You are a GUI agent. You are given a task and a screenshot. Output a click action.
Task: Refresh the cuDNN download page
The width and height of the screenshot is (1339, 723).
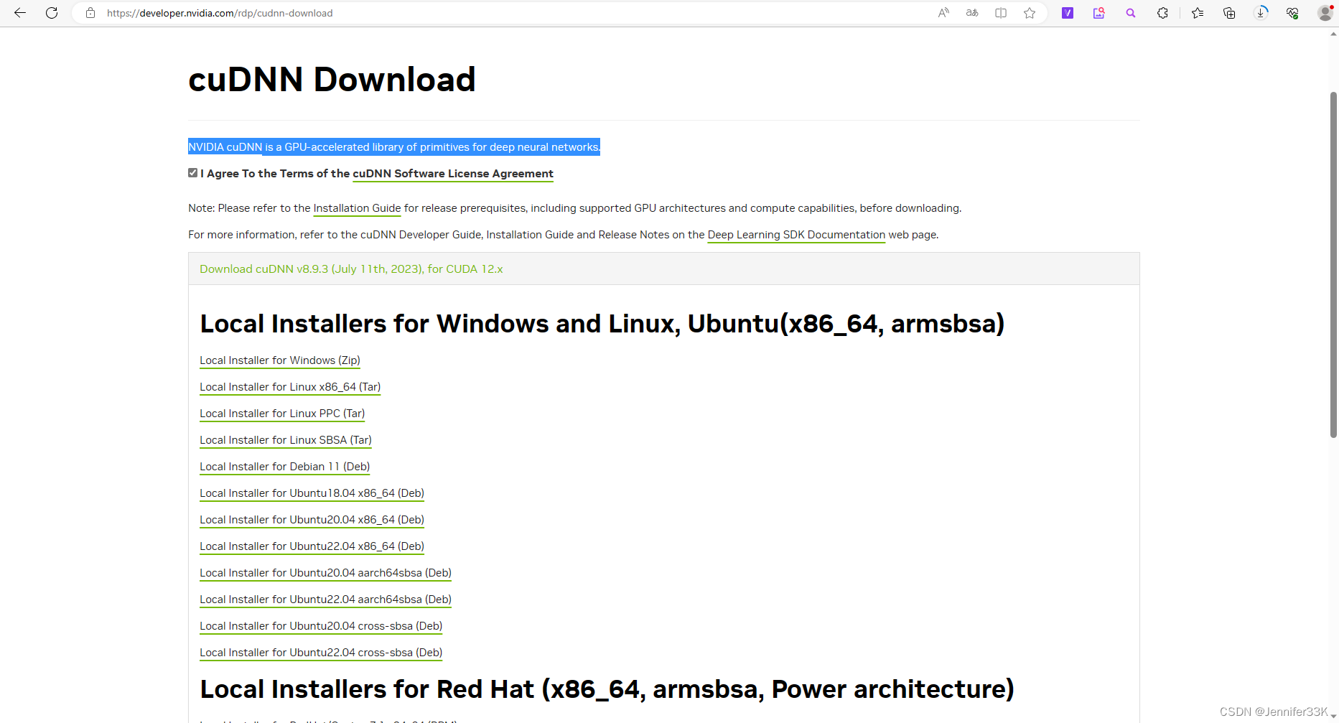[52, 13]
